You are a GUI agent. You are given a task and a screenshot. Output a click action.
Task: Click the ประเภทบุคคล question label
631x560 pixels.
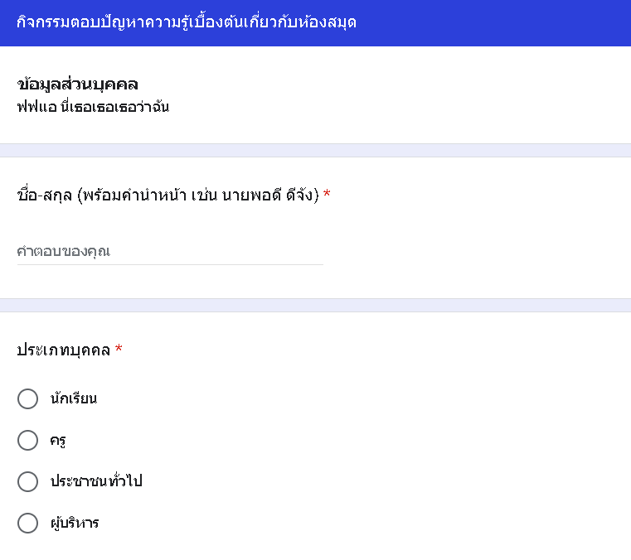(64, 350)
